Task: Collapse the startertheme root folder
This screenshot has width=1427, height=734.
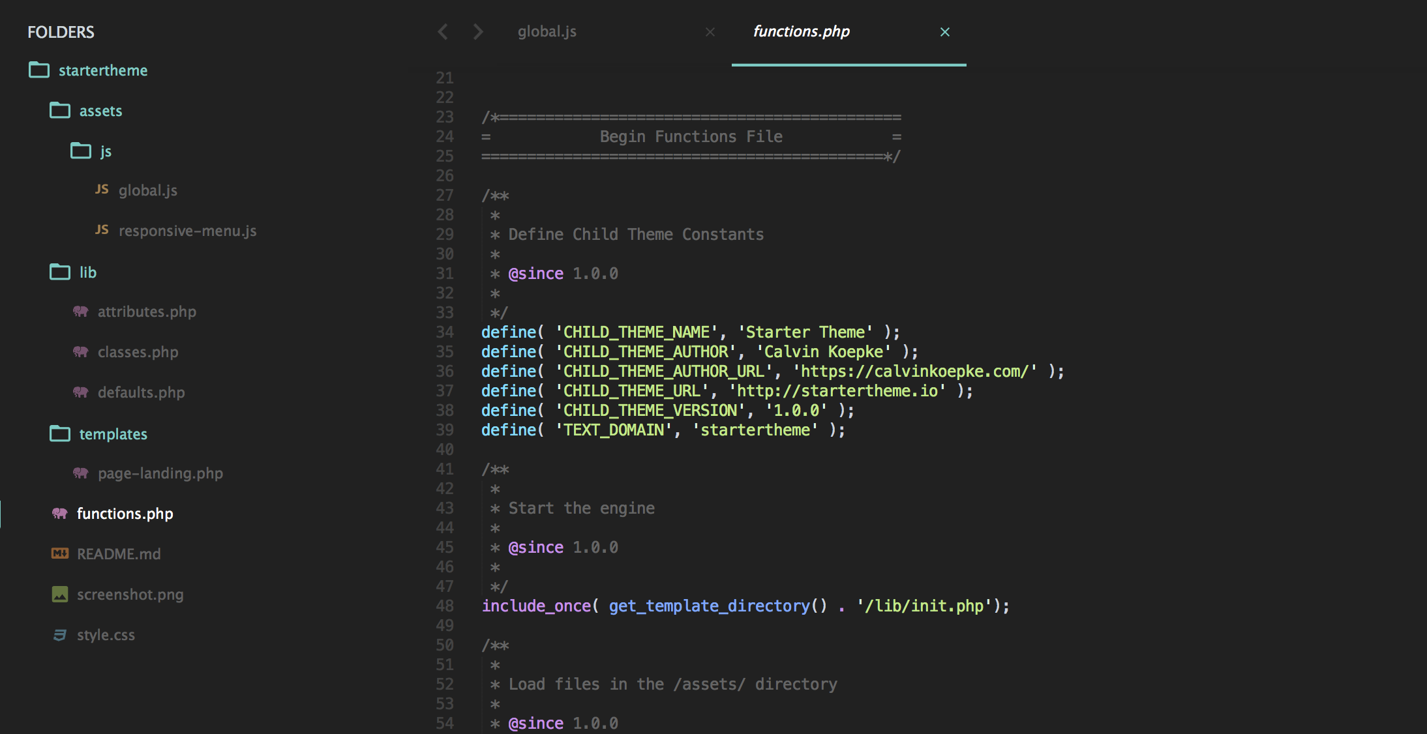Action: (x=39, y=70)
